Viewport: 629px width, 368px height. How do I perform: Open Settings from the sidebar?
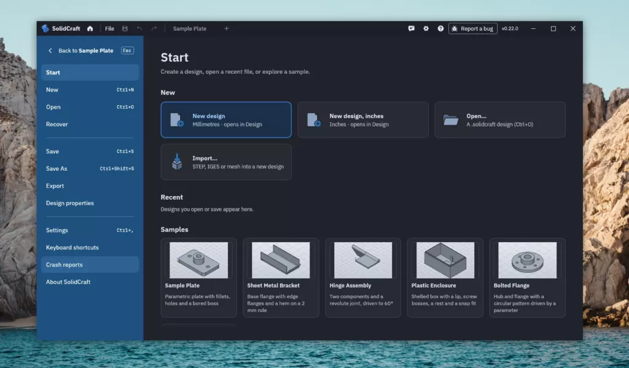[x=90, y=230]
